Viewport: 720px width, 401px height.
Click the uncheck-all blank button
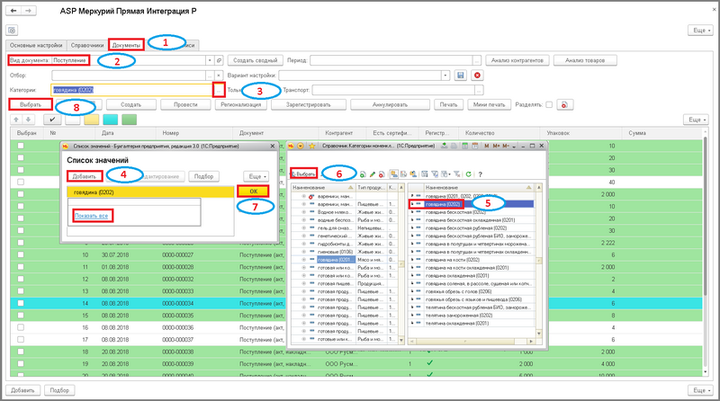click(73, 120)
